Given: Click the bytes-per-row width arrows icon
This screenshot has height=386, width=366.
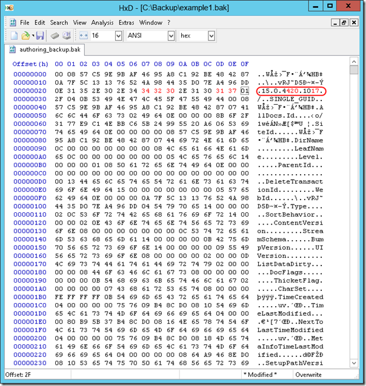Looking at the screenshot, I should [84, 36].
